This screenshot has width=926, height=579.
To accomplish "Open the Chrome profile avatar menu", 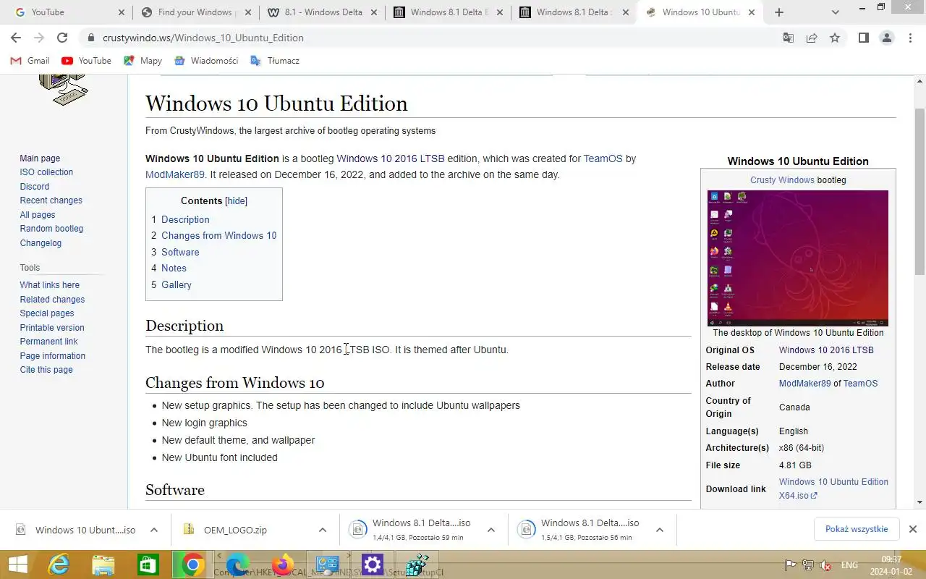I will (x=887, y=38).
